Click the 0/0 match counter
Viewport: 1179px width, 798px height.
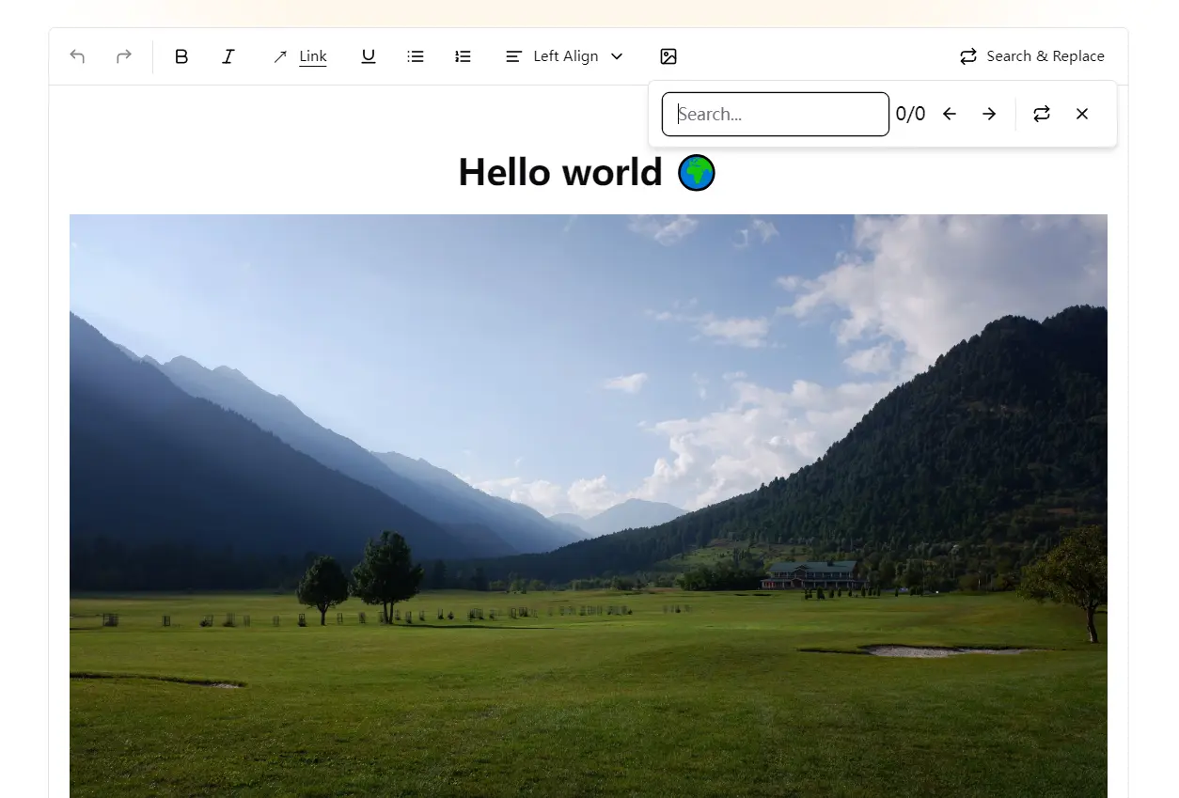910,114
